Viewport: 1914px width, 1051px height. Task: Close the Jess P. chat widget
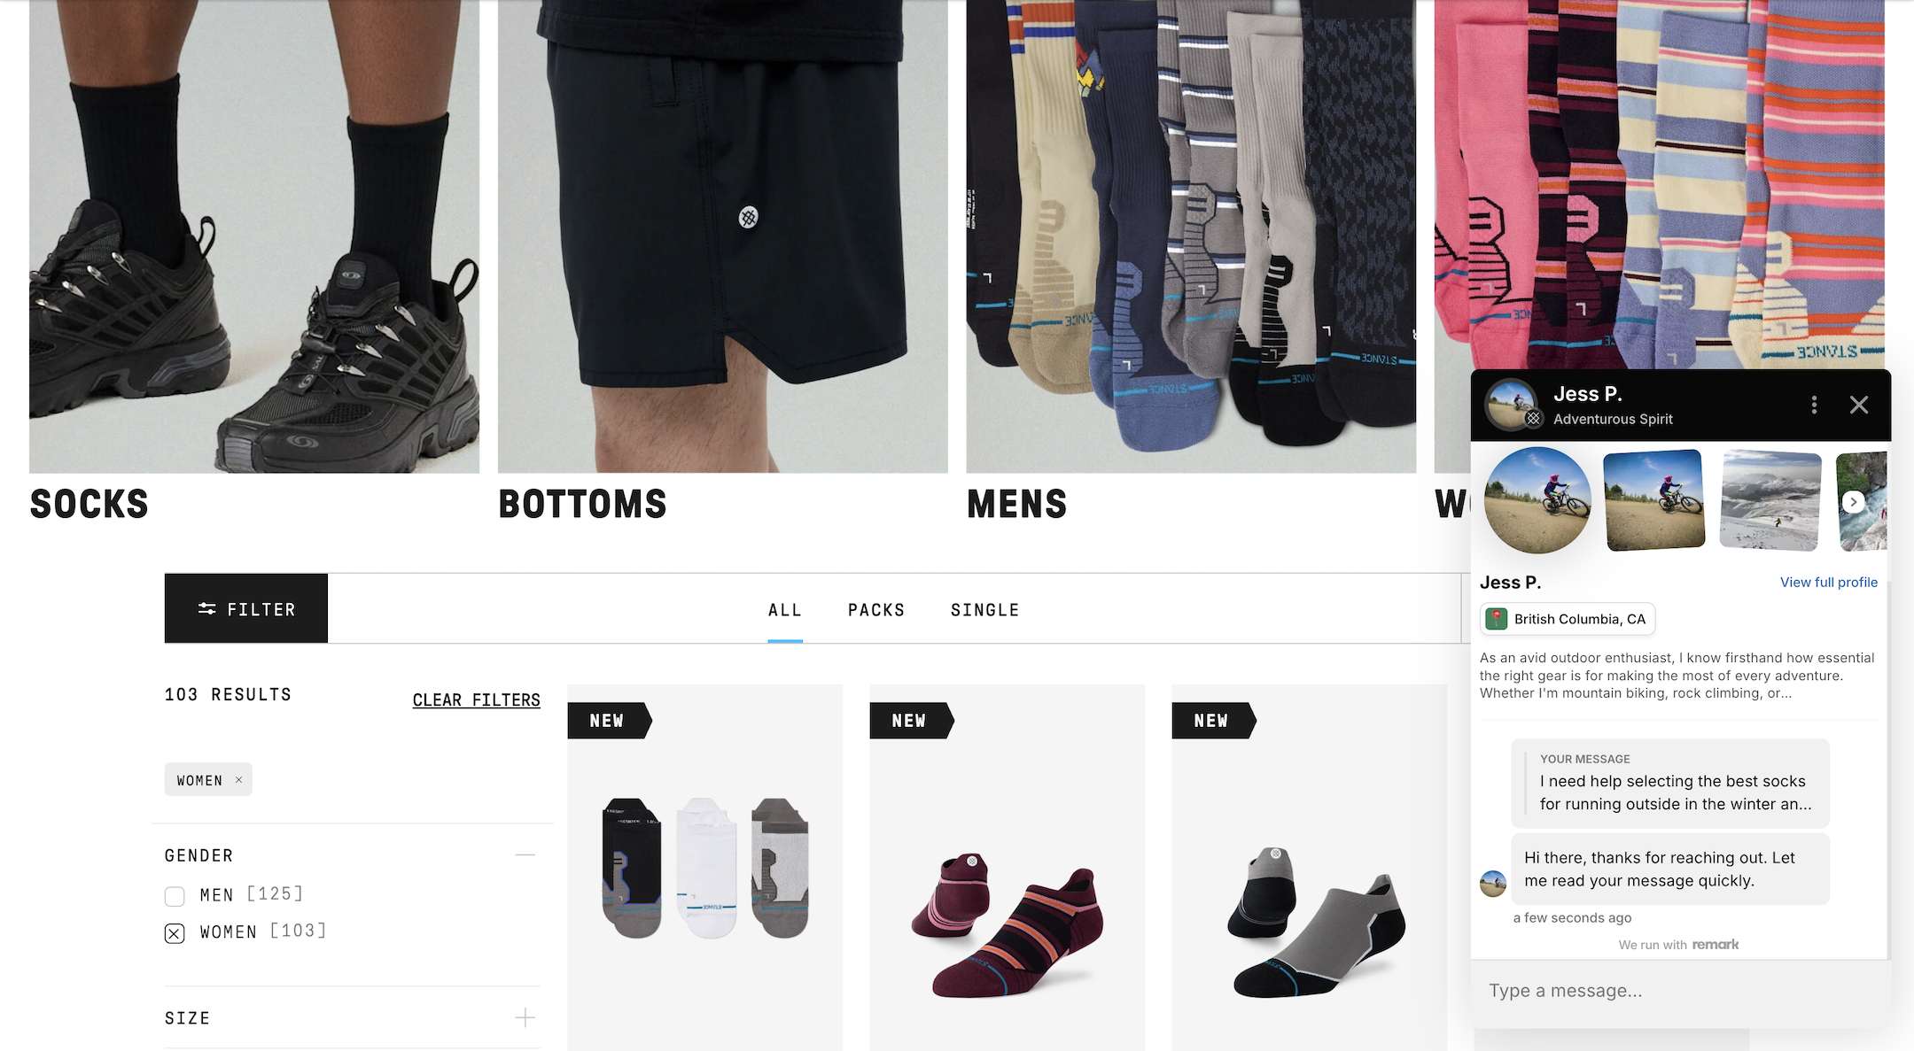[1859, 406]
